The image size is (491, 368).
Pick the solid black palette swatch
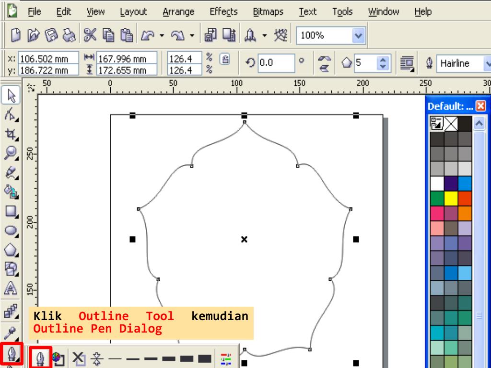465,124
